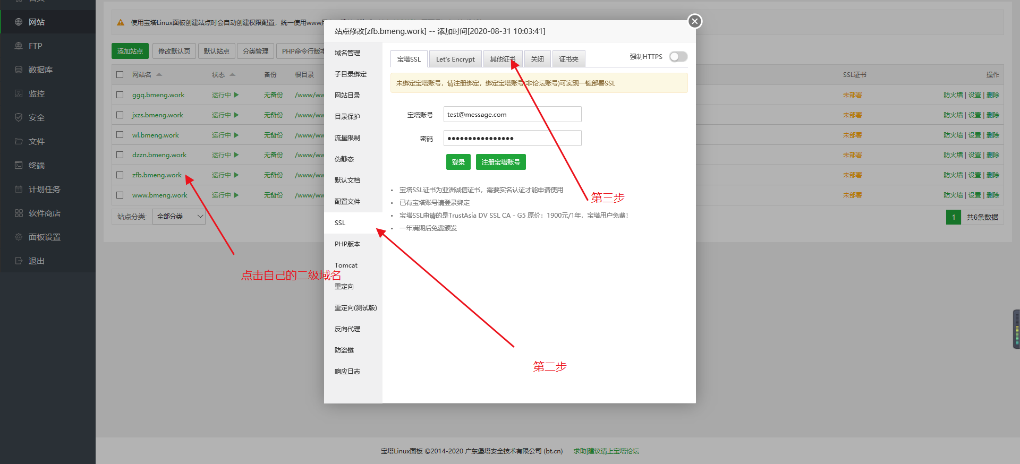Sort by 状态 column arrow
The width and height of the screenshot is (1020, 464).
(233, 75)
